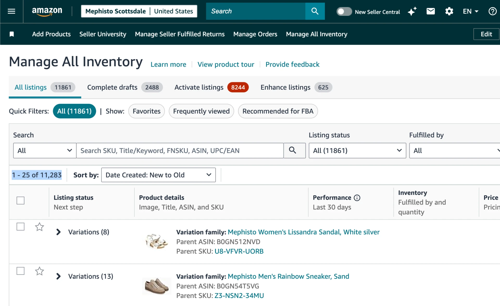
Task: Expand Variations (13) row
Action: point(59,276)
